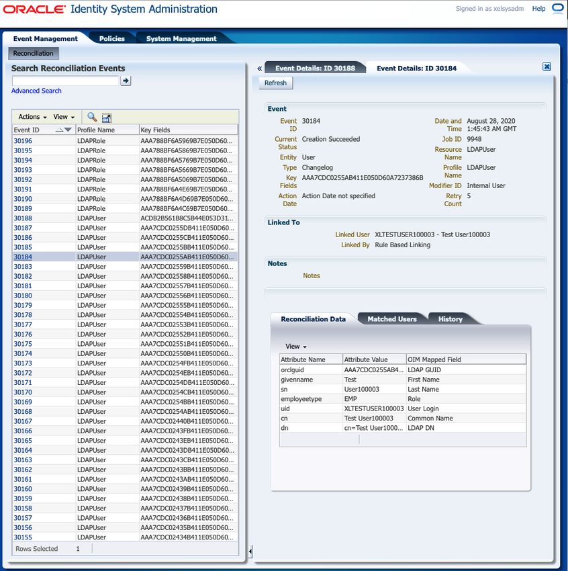The width and height of the screenshot is (568, 571).
Task: Click Attribute Value column header
Action: tap(375, 359)
